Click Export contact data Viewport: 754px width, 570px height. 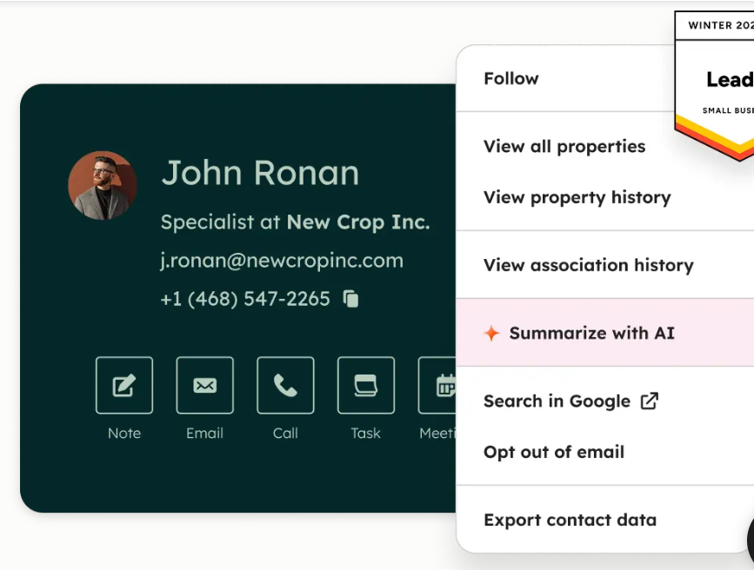(570, 520)
